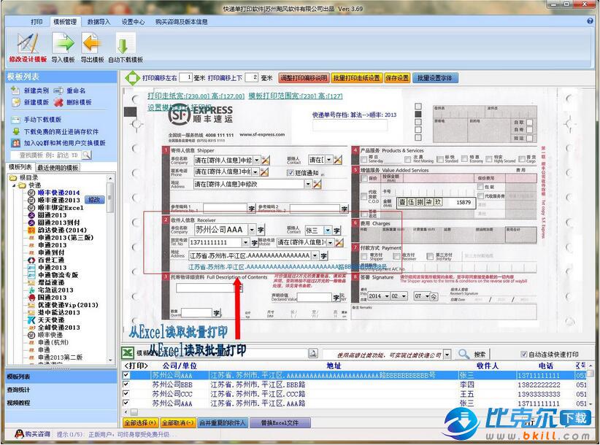Select 顺丰速递2013 template in tree
The image size is (600, 445).
point(58,200)
